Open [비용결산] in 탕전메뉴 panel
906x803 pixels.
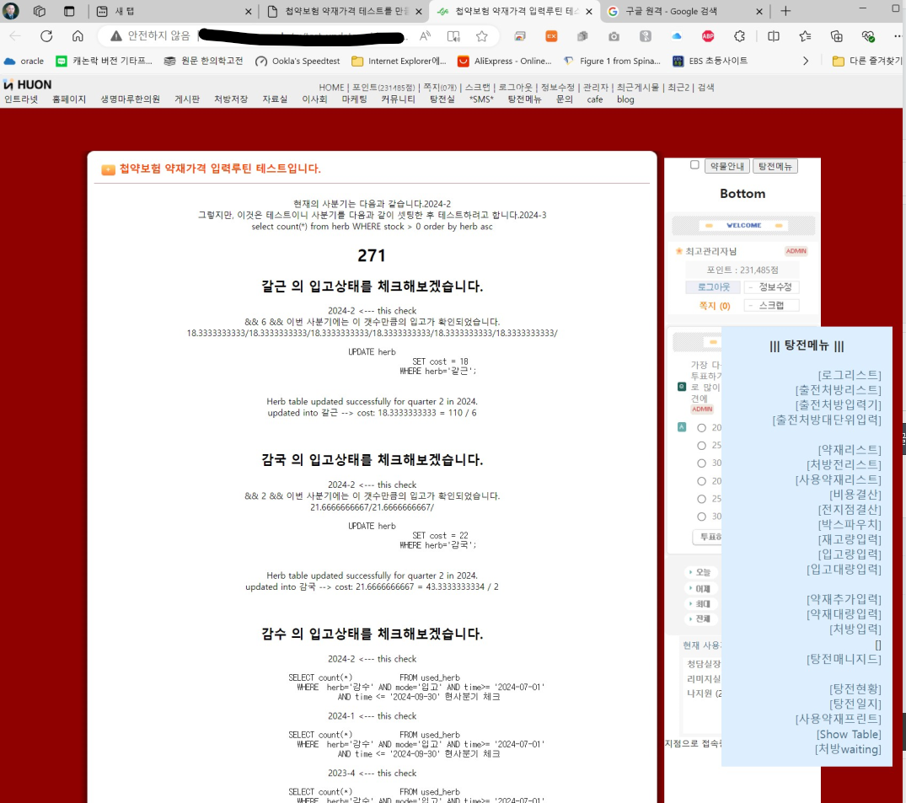coord(855,495)
